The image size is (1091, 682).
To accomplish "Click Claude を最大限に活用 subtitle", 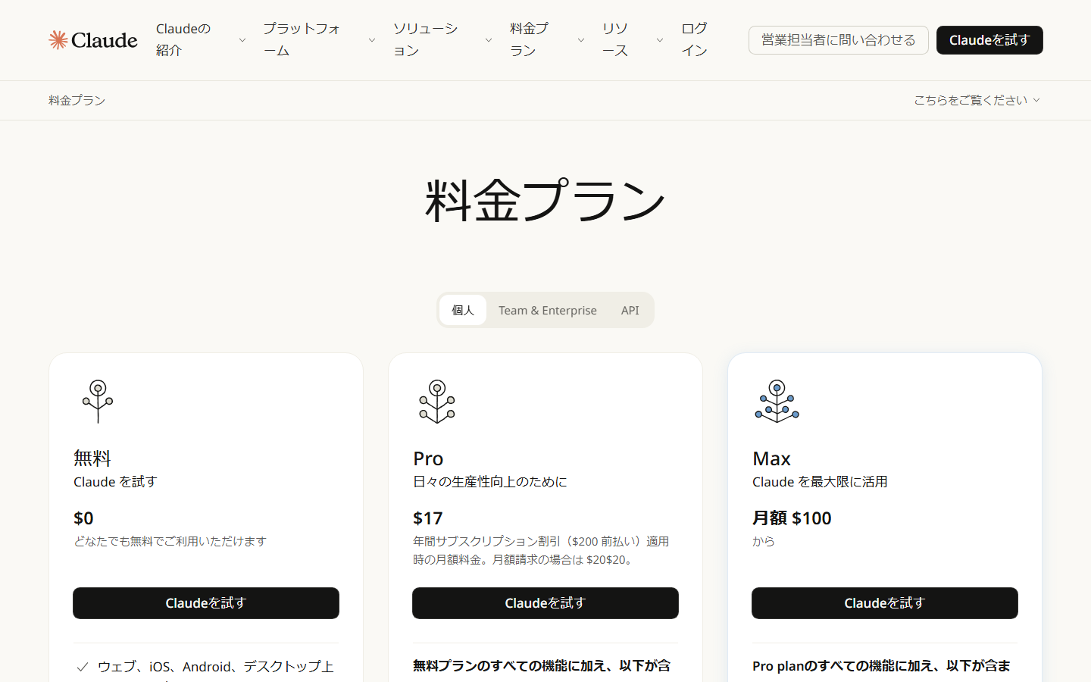I will [x=820, y=482].
